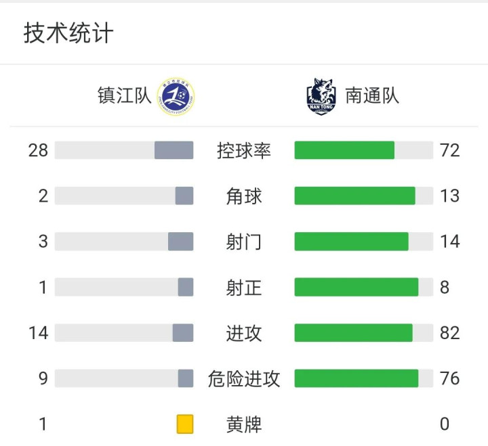The width and height of the screenshot is (488, 446).
Task: Click the Zhenjiang team logo badge
Action: coord(176,95)
